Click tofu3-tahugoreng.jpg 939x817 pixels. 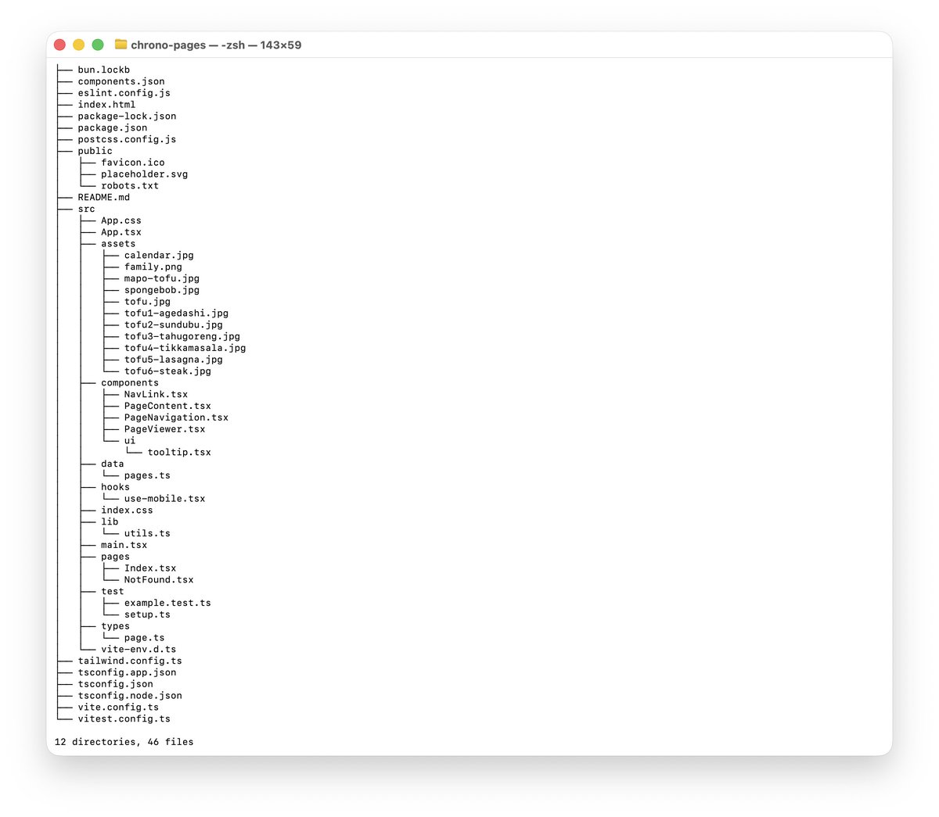[182, 336]
